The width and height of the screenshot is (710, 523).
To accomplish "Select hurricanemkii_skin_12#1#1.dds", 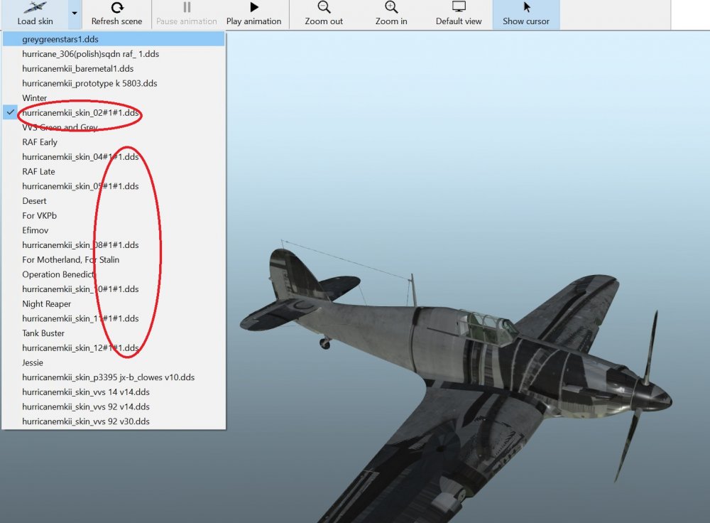I will 114,348.
